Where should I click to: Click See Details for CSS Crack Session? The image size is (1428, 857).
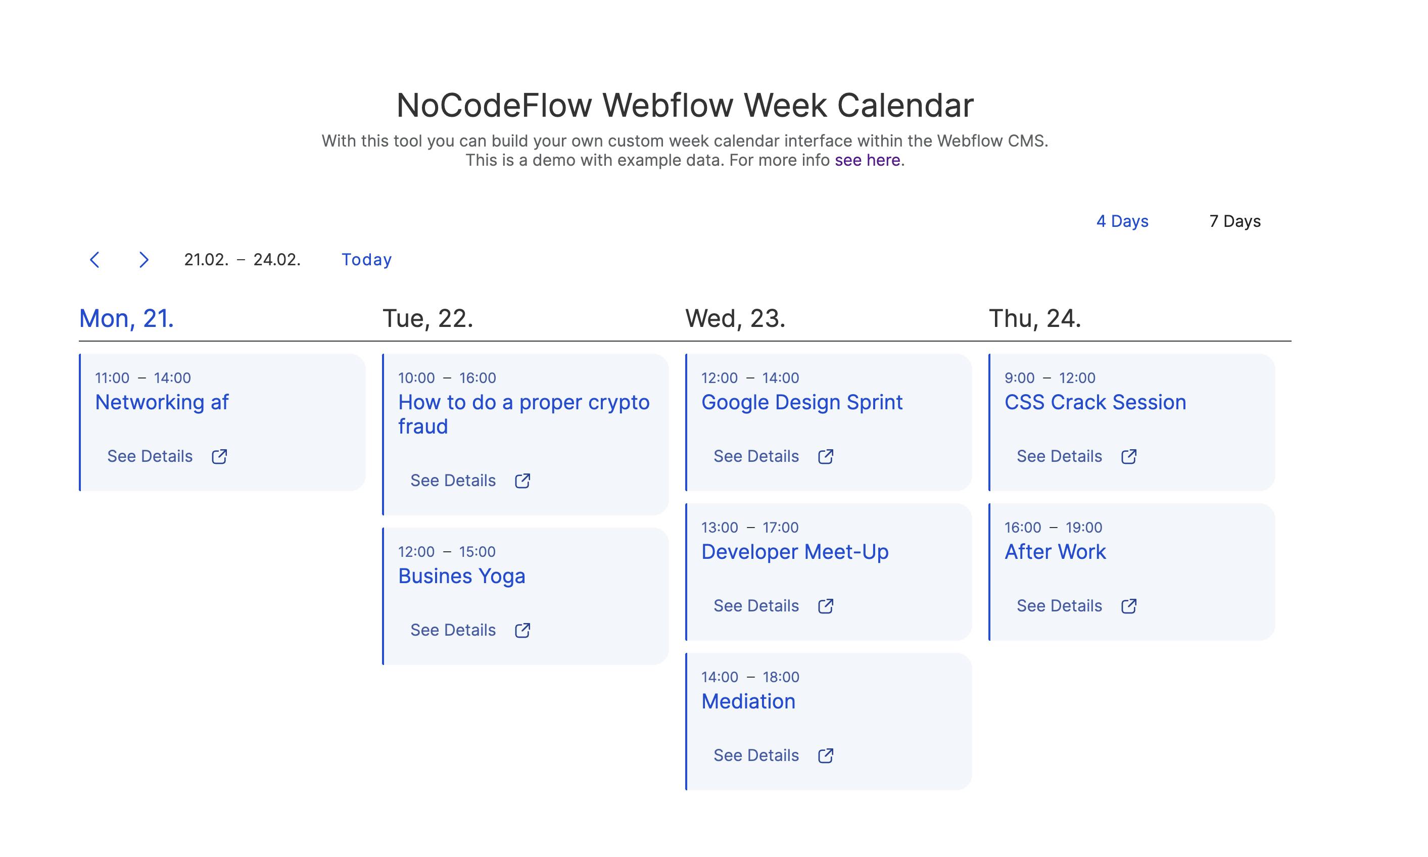1059,456
